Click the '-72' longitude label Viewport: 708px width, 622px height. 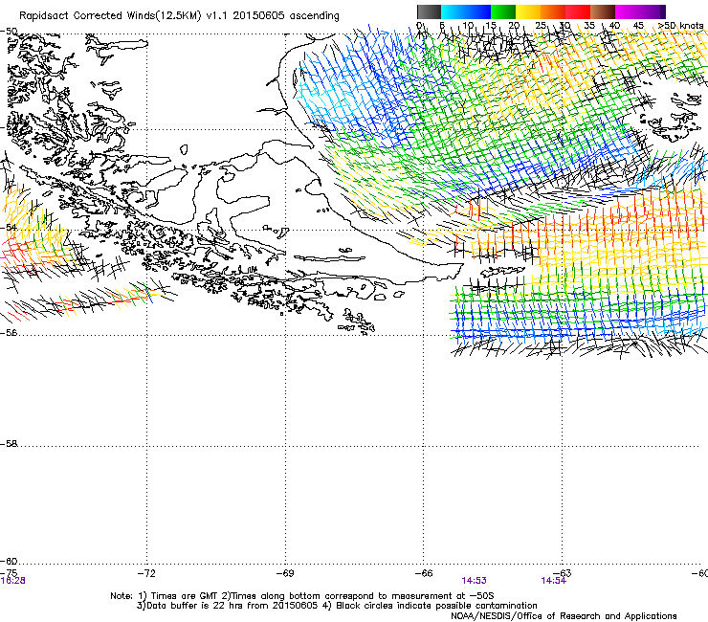coord(146,573)
